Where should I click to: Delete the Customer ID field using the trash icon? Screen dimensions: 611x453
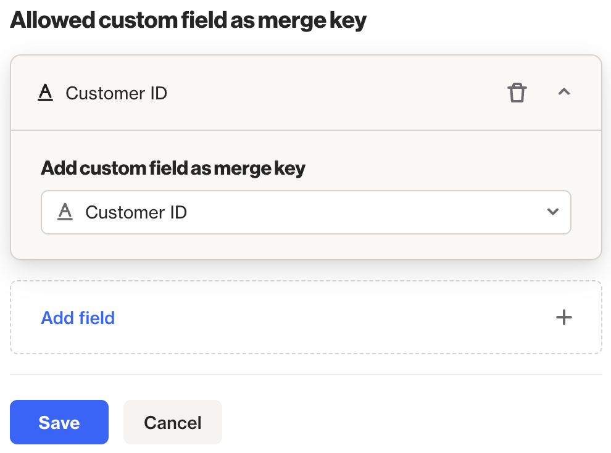pyautogui.click(x=517, y=92)
